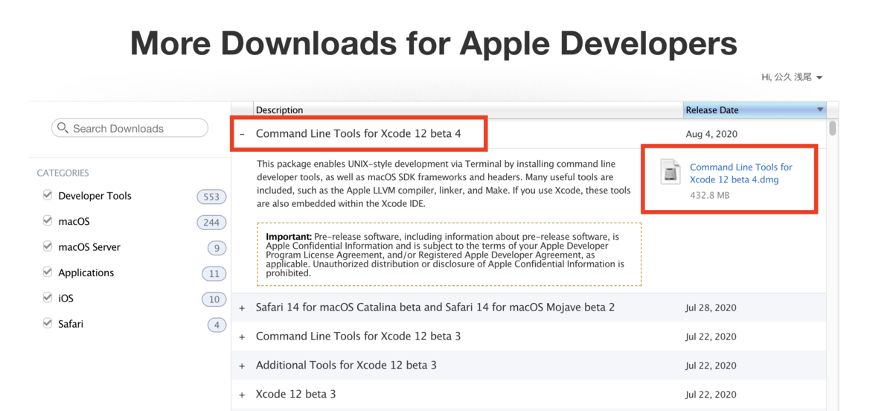Toggle the macOS category checkbox

(x=48, y=221)
